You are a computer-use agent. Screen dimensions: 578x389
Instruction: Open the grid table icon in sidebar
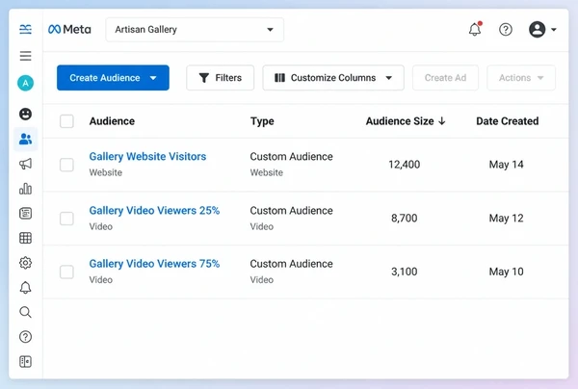tap(25, 238)
